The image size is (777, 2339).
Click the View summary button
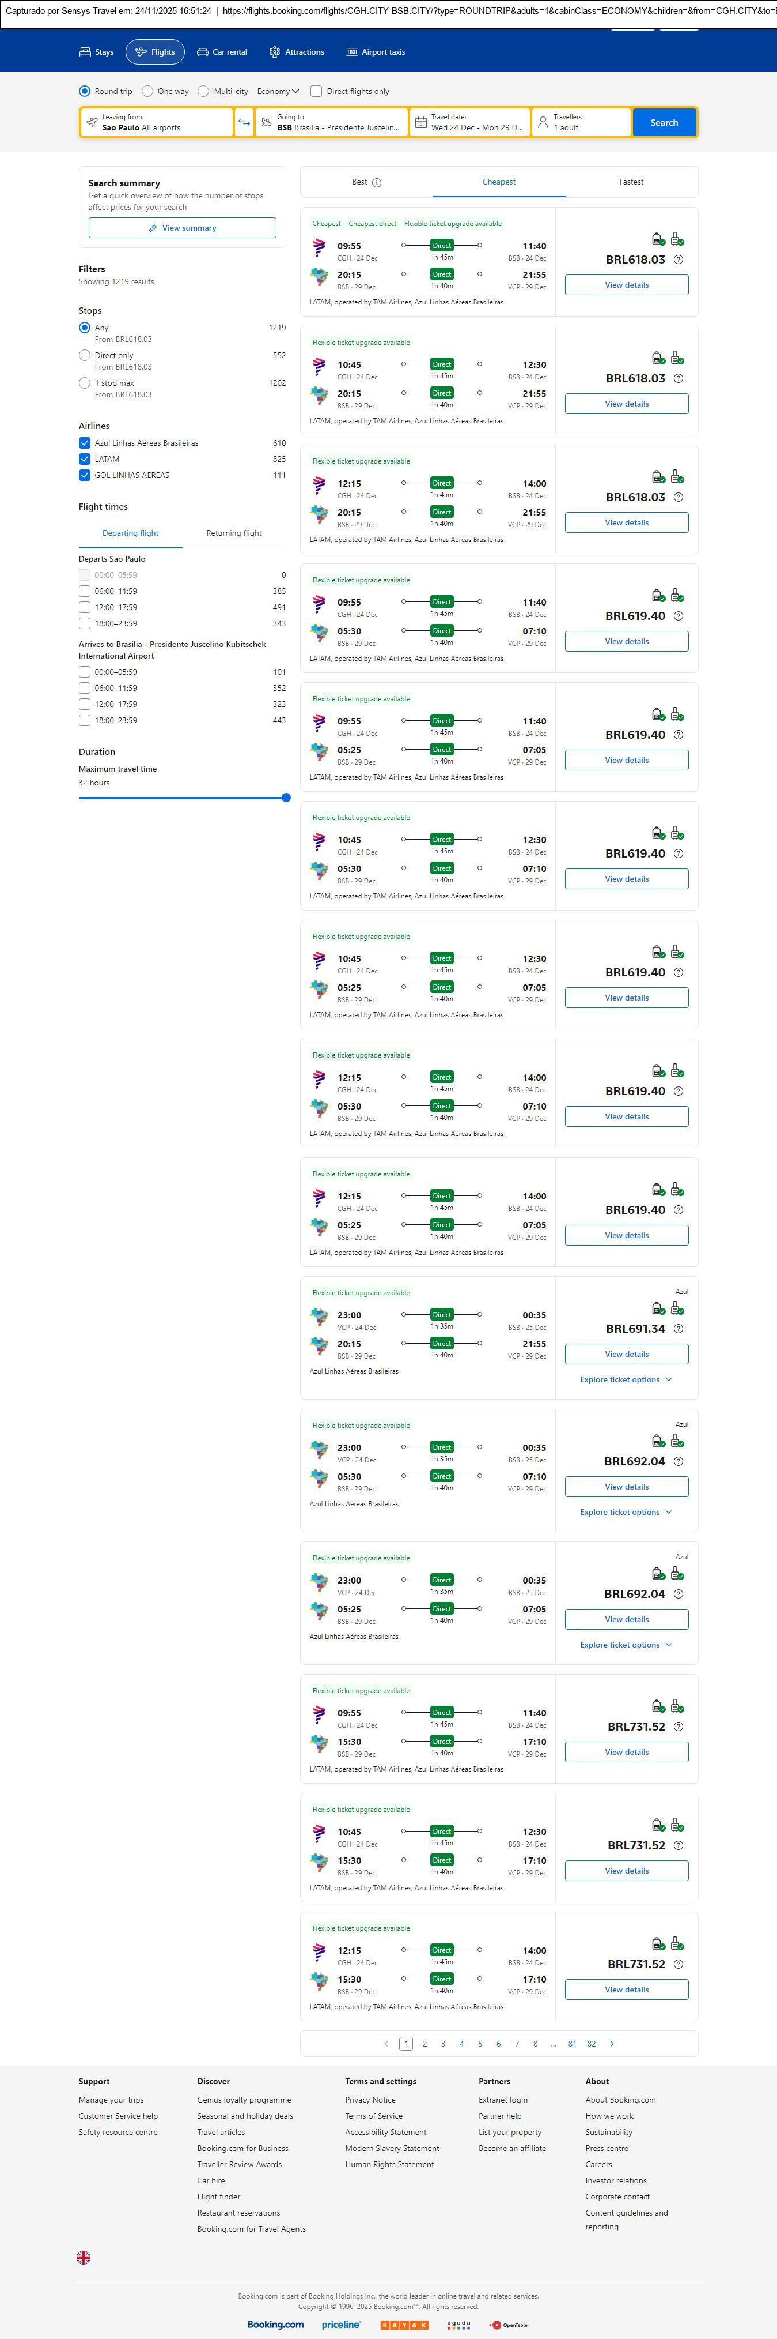[182, 228]
